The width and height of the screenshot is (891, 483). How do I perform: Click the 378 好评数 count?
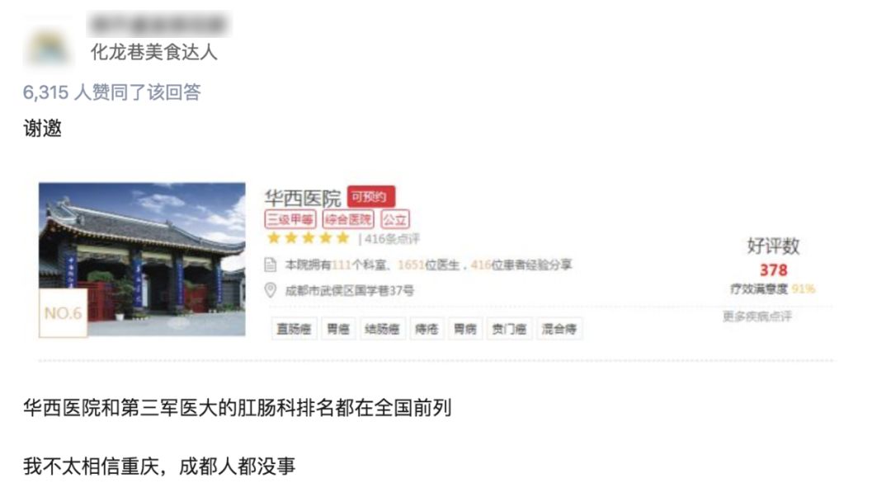click(x=773, y=270)
